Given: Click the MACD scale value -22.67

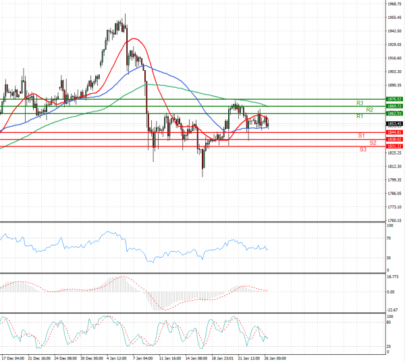Looking at the screenshot, I should pyautogui.click(x=392, y=310).
